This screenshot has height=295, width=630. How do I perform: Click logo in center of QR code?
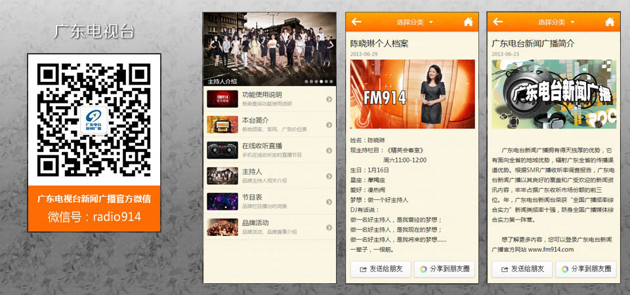pos(94,120)
